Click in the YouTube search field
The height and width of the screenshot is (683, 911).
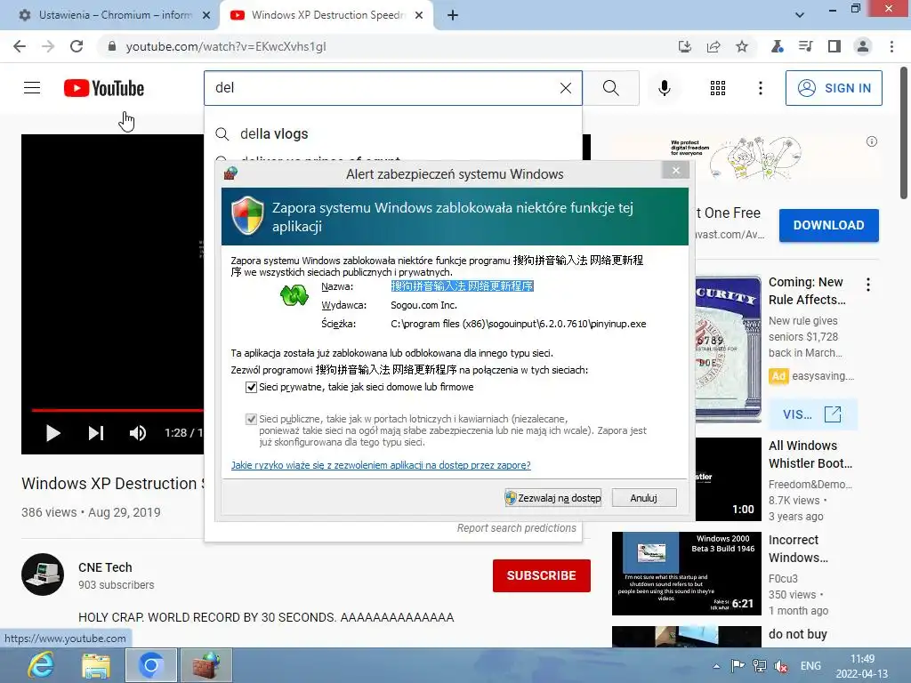point(383,88)
